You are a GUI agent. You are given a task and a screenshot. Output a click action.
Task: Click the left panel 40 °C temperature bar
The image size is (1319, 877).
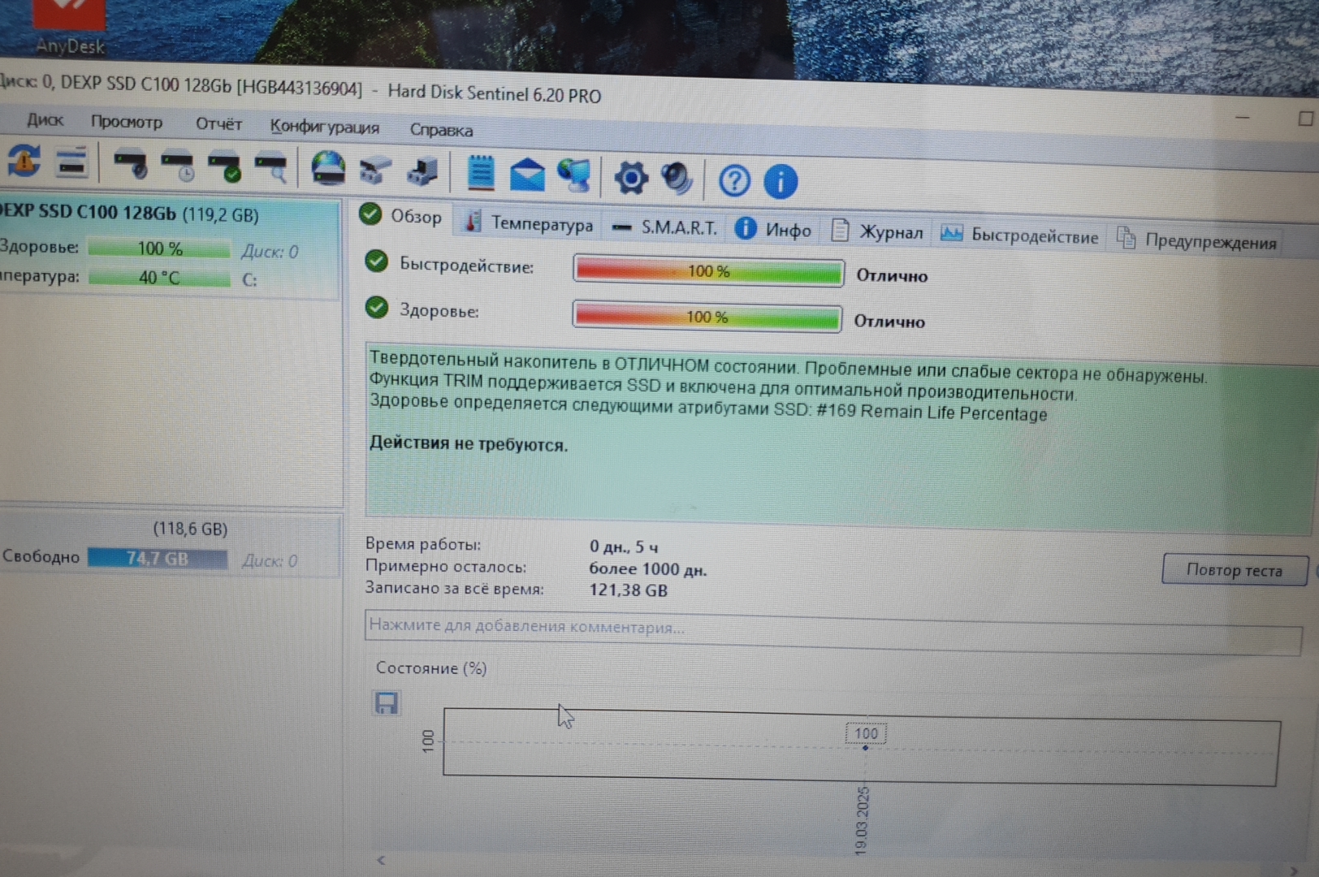coord(158,278)
